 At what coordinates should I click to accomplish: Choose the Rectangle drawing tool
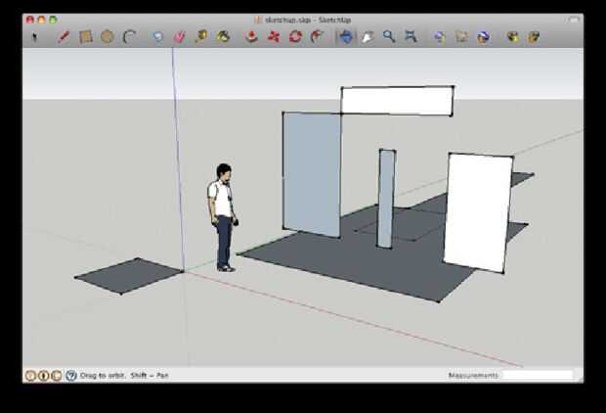86,37
